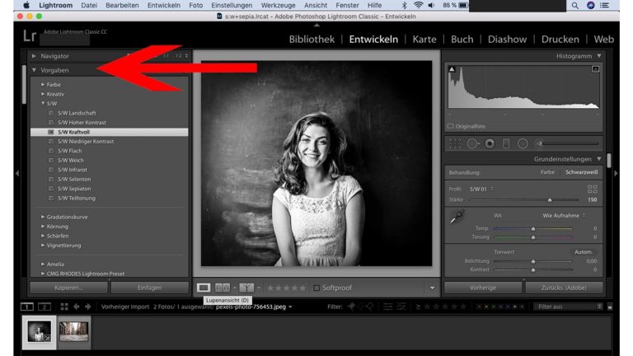Open the before/after comparison view
Screen dimensions: 633x356
coord(223,288)
